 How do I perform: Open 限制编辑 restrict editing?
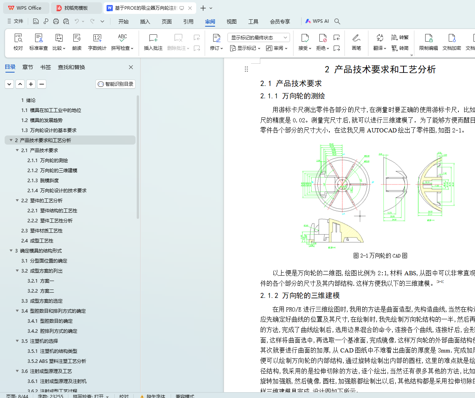(x=429, y=42)
